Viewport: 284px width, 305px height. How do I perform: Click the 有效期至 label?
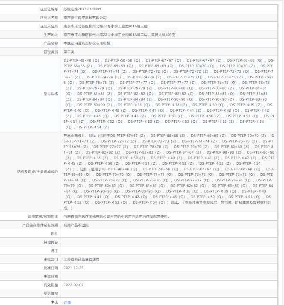[x=51, y=285]
